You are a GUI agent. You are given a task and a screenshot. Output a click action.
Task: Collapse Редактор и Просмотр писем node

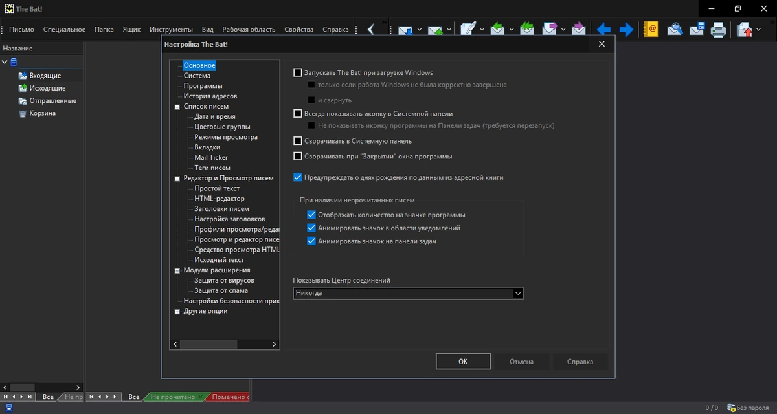[x=177, y=179]
